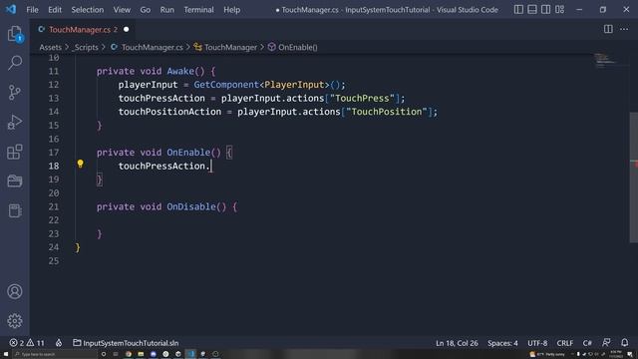Click the feedback icon in status bar
Screen dimensions: 638x359
(x=606, y=343)
